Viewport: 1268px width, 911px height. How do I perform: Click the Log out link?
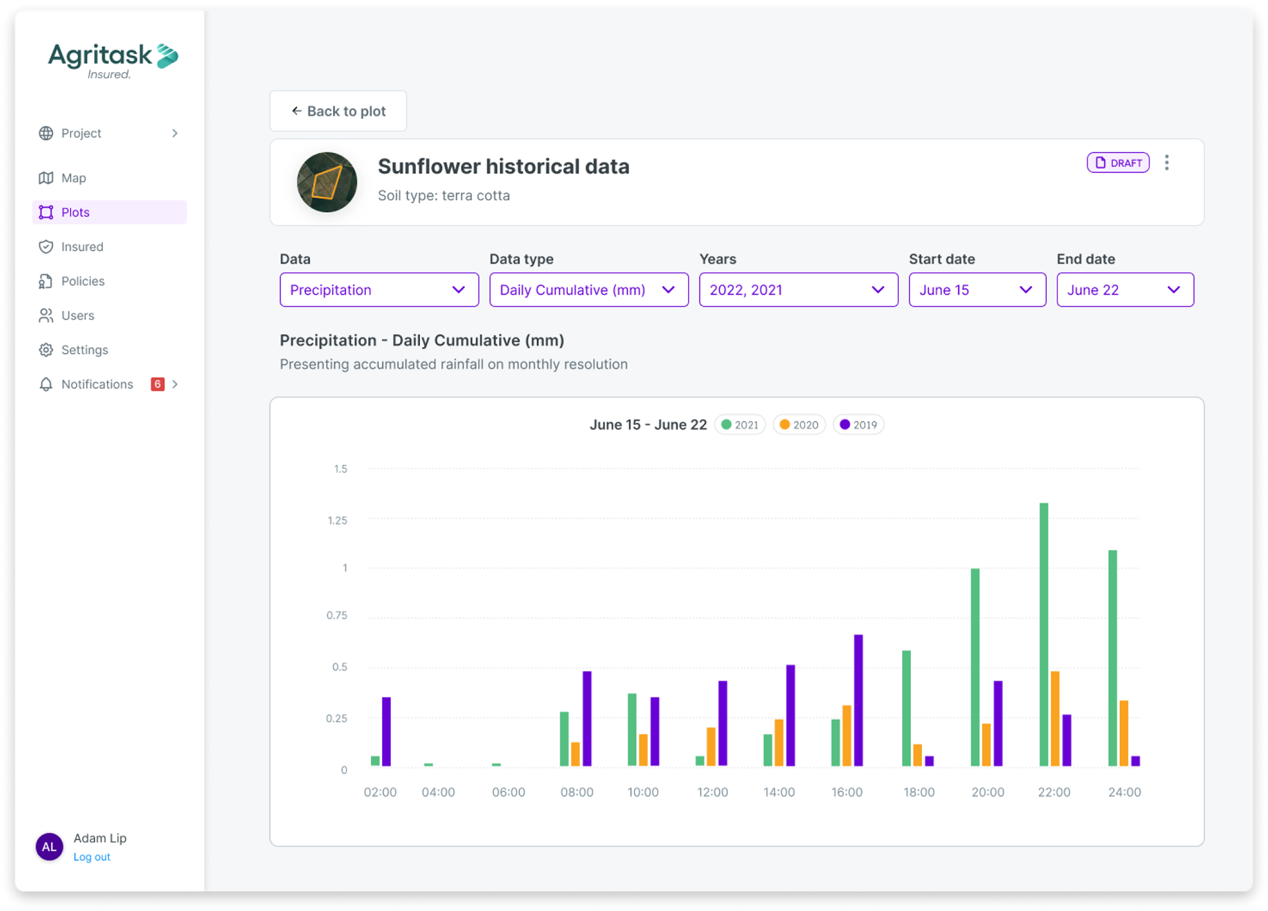pyautogui.click(x=92, y=857)
